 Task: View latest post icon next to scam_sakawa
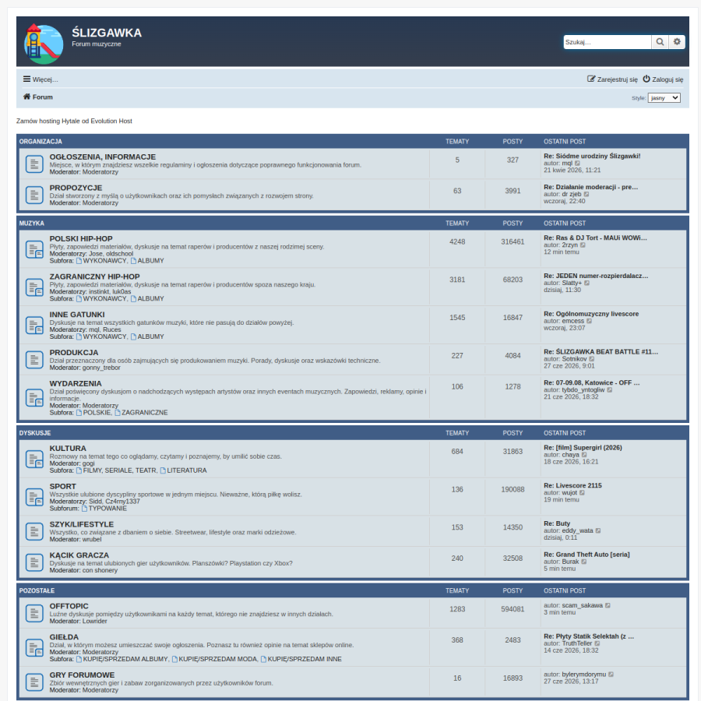608,605
